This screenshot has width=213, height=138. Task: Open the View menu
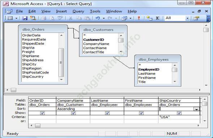(46, 12)
